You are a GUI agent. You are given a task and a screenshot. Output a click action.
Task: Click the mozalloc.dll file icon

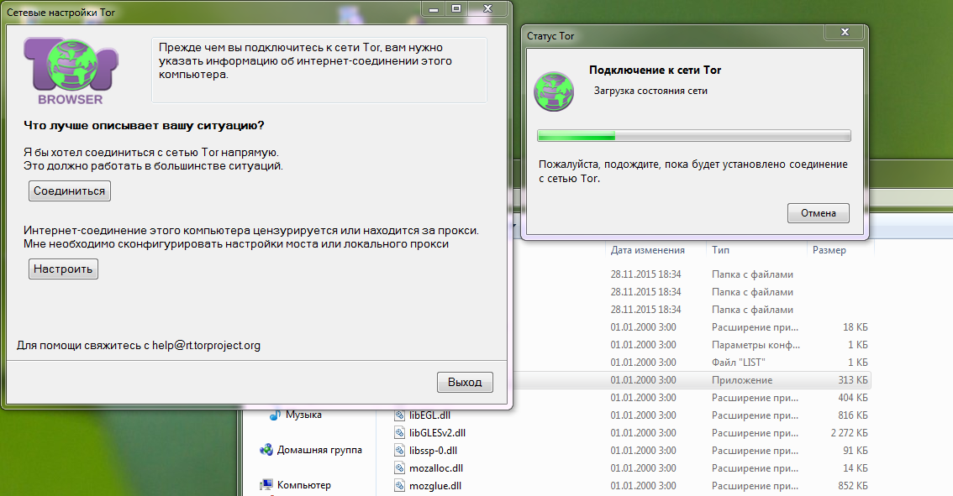401,467
